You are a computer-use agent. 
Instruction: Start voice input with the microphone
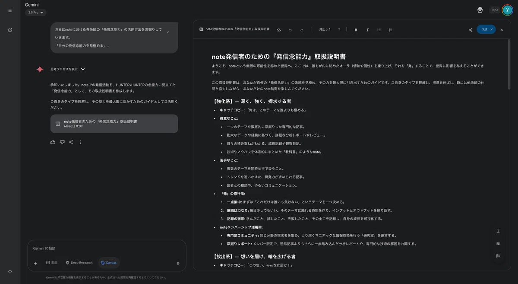point(178,263)
